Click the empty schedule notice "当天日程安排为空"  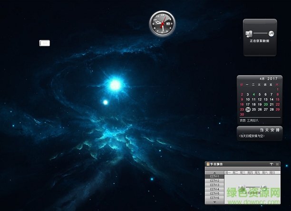pyautogui.click(x=252, y=136)
